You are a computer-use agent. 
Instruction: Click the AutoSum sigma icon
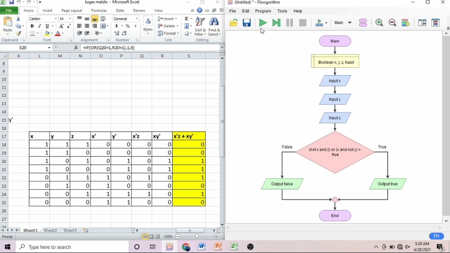(x=186, y=19)
